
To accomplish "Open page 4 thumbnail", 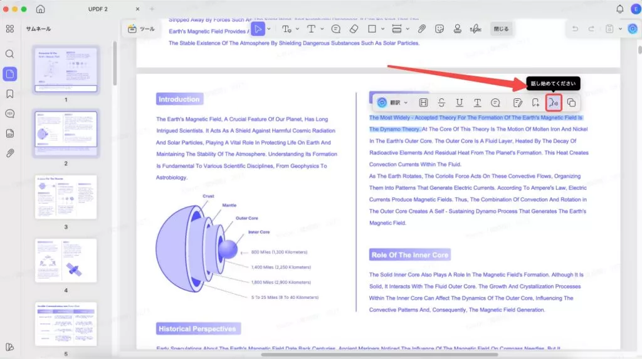I will click(x=66, y=261).
